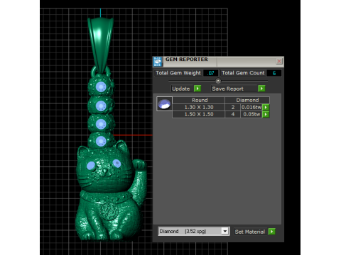Click the collapse arrow handle below Total Gem Weight

[218, 81]
